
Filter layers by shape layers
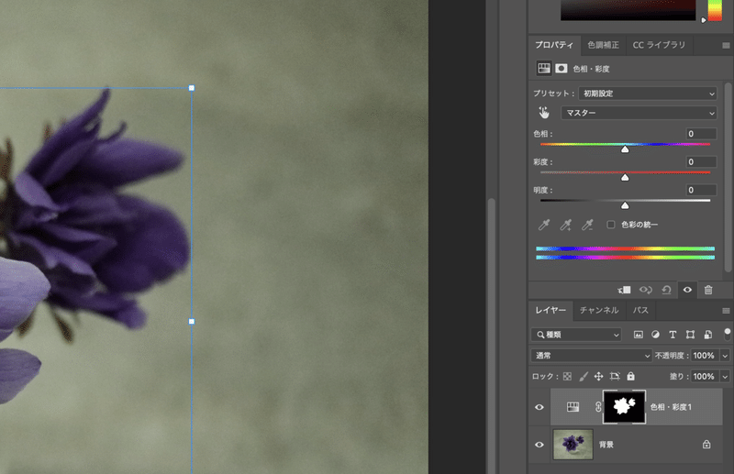pos(690,335)
